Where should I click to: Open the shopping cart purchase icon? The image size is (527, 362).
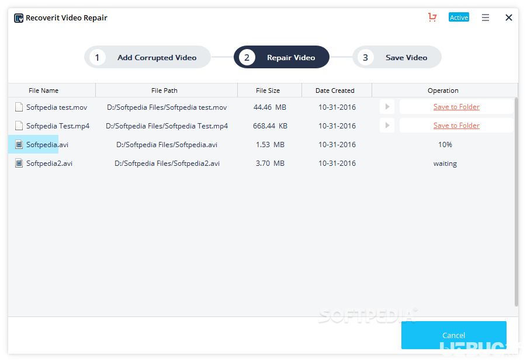click(432, 17)
